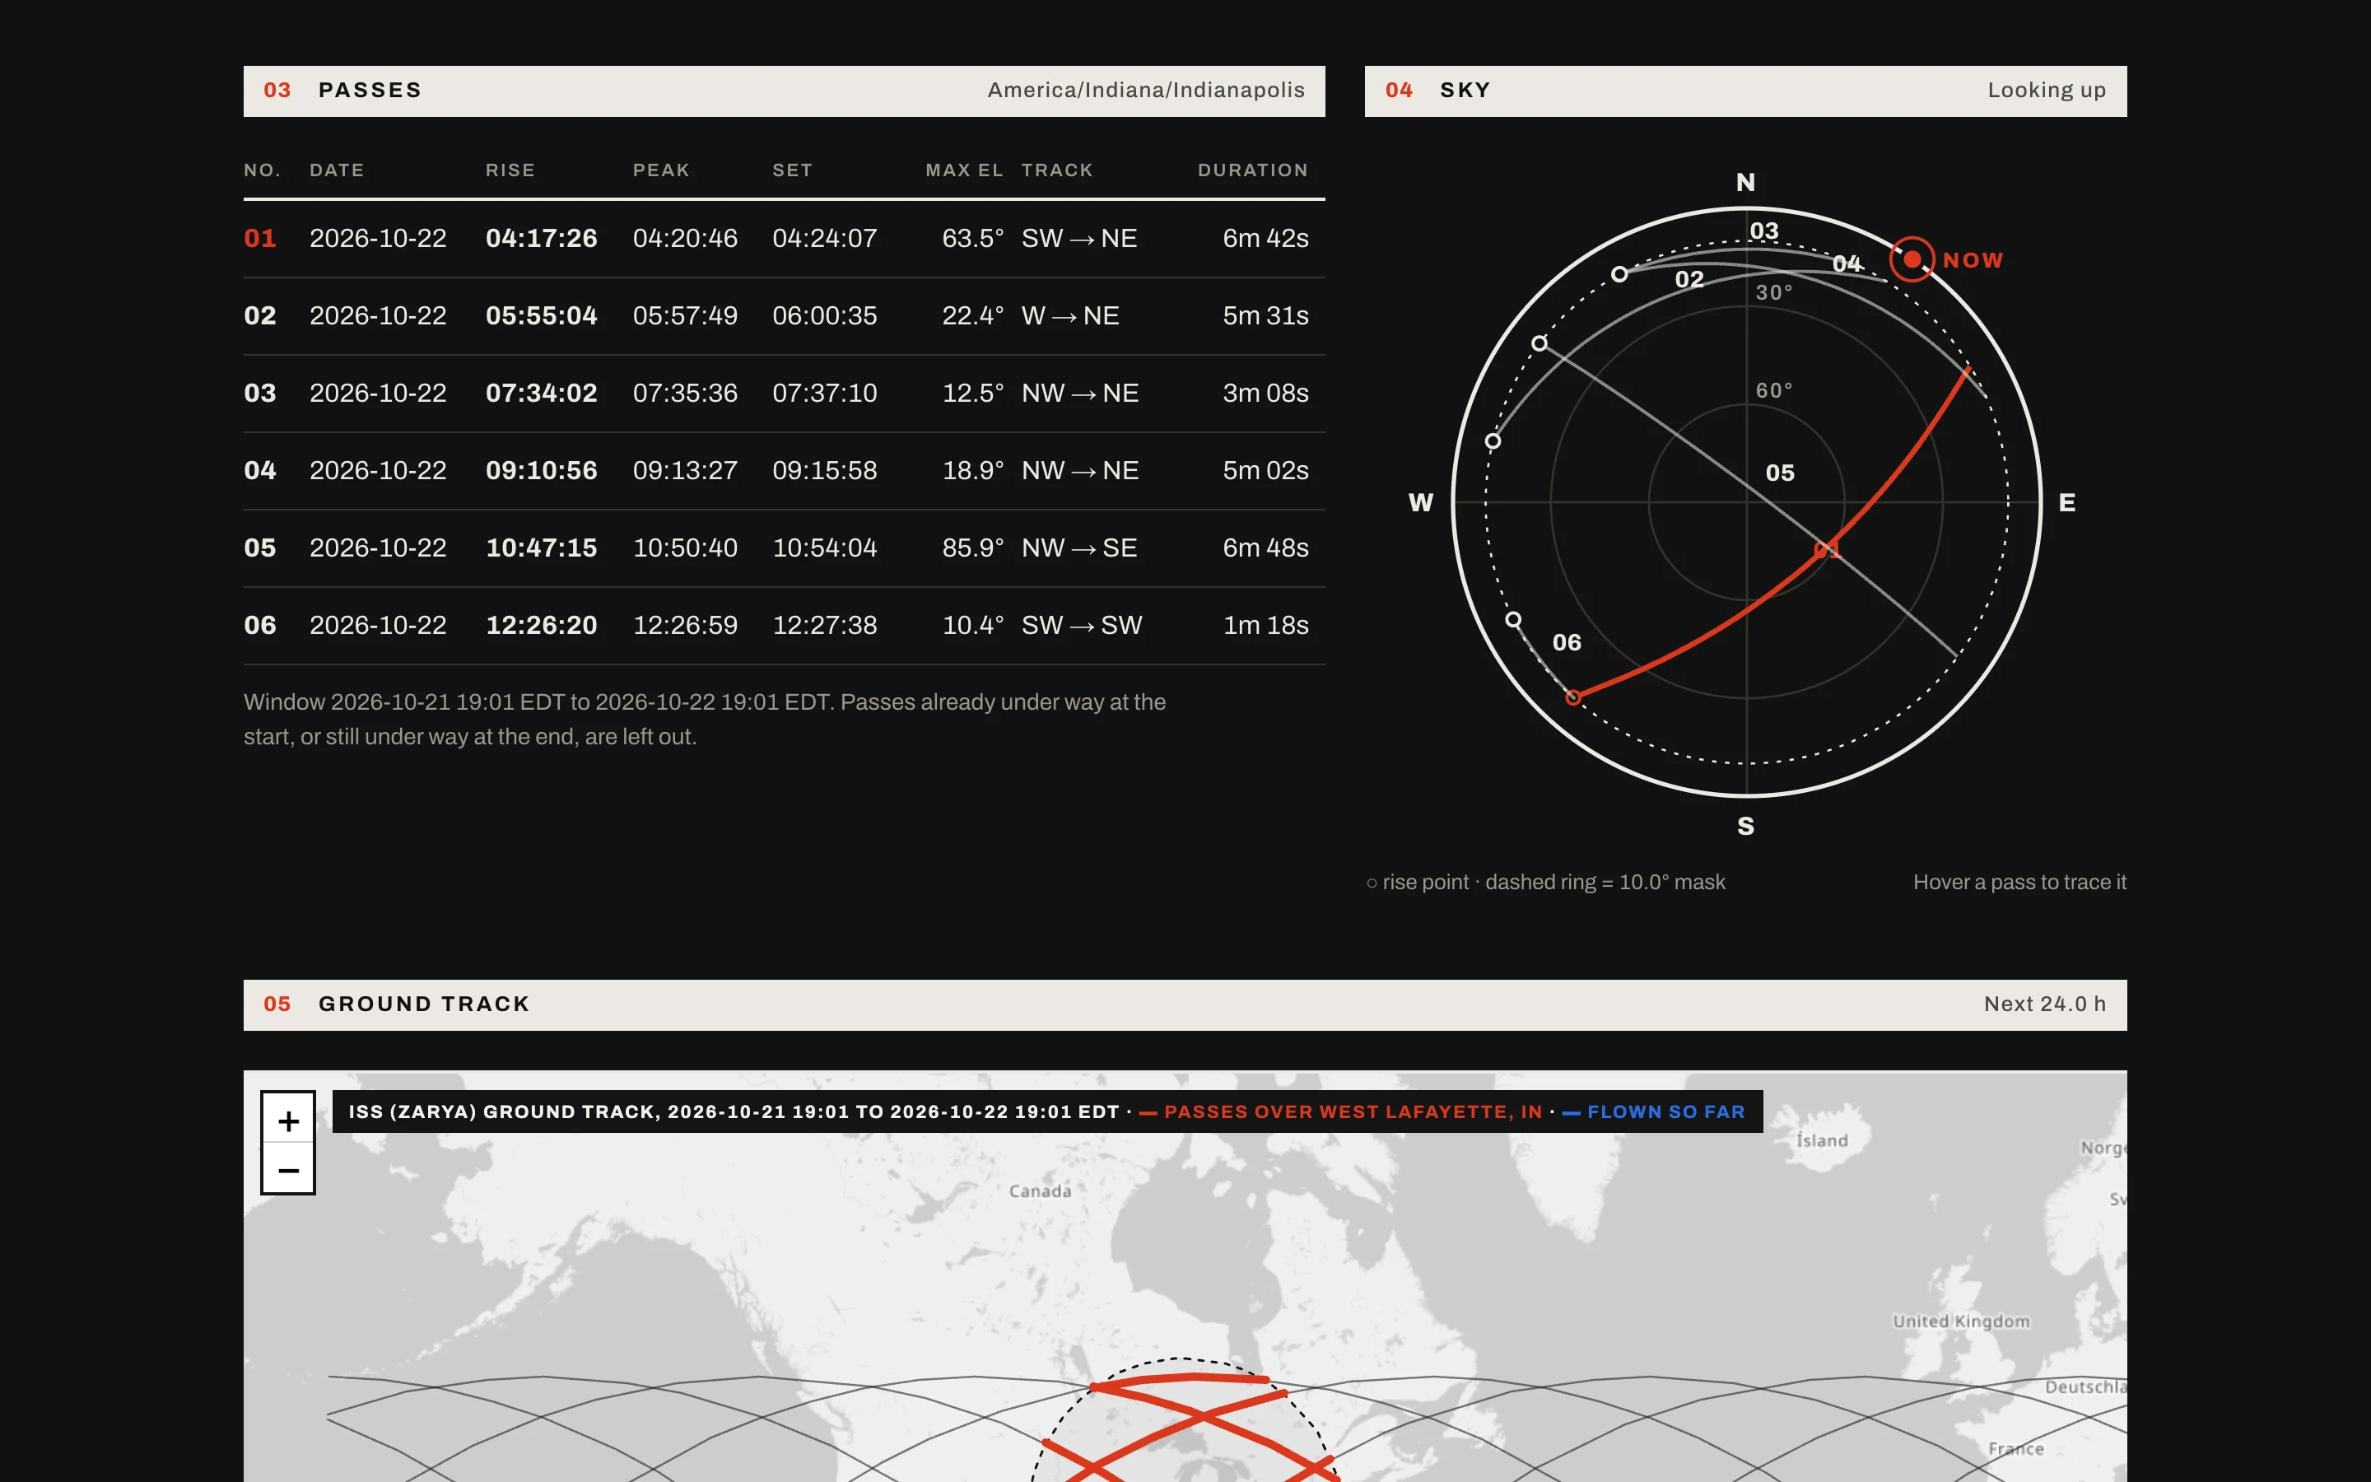The height and width of the screenshot is (1482, 2371).
Task: Click the United Kingdom map label
Action: [1960, 1321]
